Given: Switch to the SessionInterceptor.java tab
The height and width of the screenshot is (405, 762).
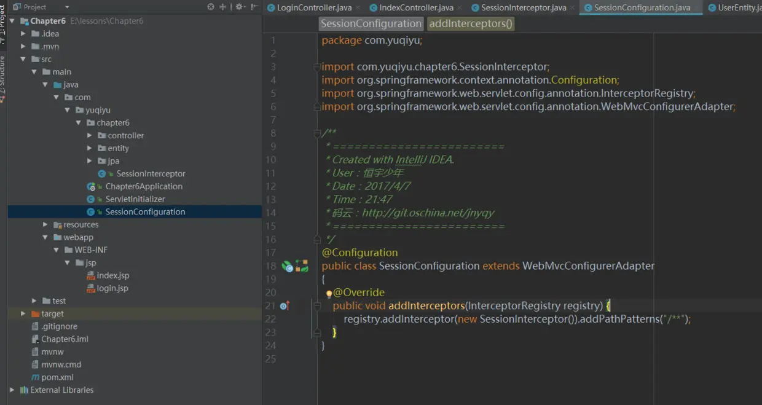Looking at the screenshot, I should 523,8.
